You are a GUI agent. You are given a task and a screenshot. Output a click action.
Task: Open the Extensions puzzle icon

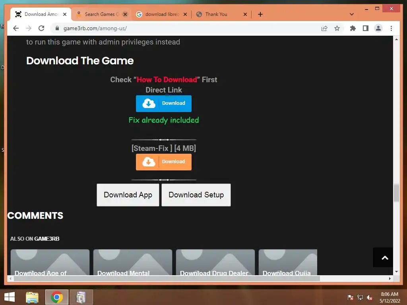pos(353,28)
